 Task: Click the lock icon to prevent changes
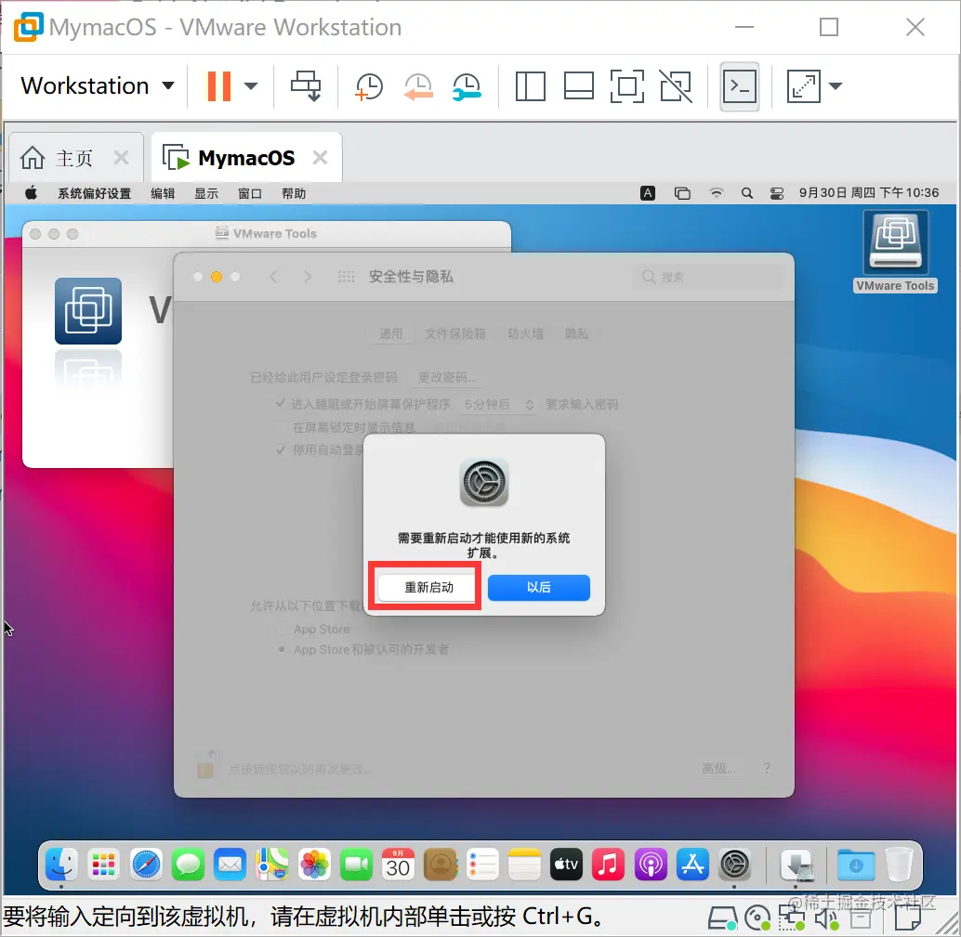(x=206, y=764)
